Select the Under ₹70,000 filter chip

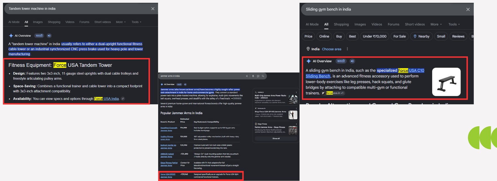click(x=375, y=36)
